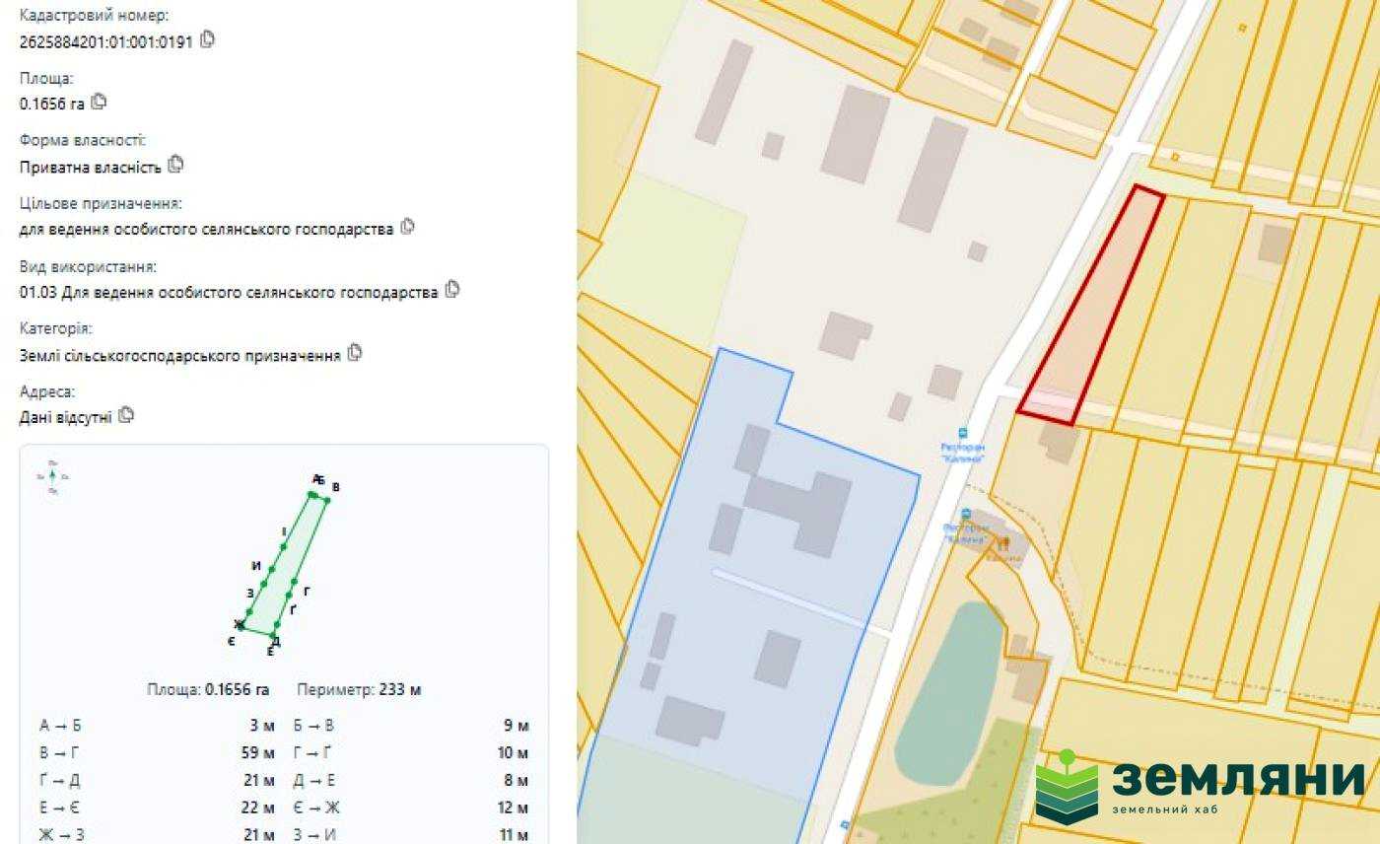Click the Периметр: 233 м text
Viewport: 1380px width, 844px height.
click(359, 689)
